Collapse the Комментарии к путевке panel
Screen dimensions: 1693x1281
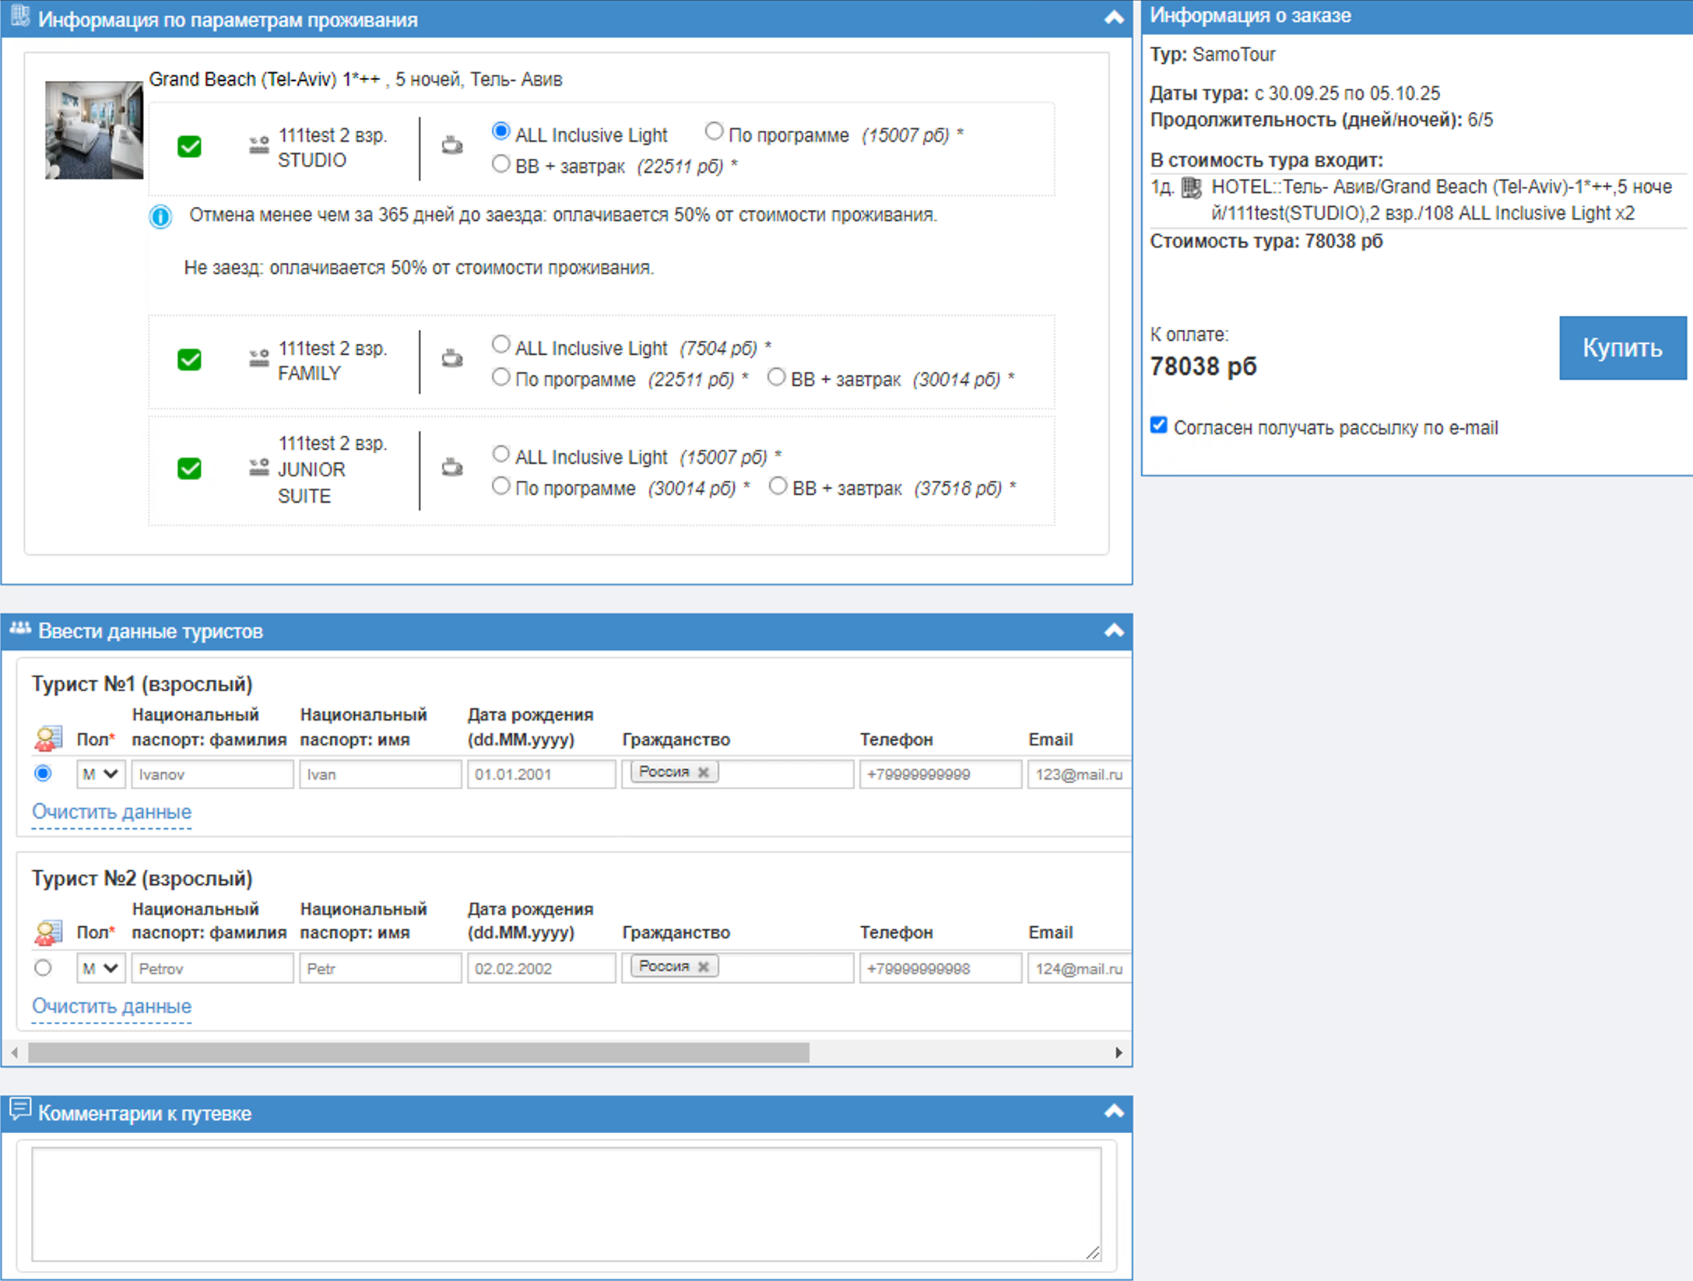tap(1114, 1111)
